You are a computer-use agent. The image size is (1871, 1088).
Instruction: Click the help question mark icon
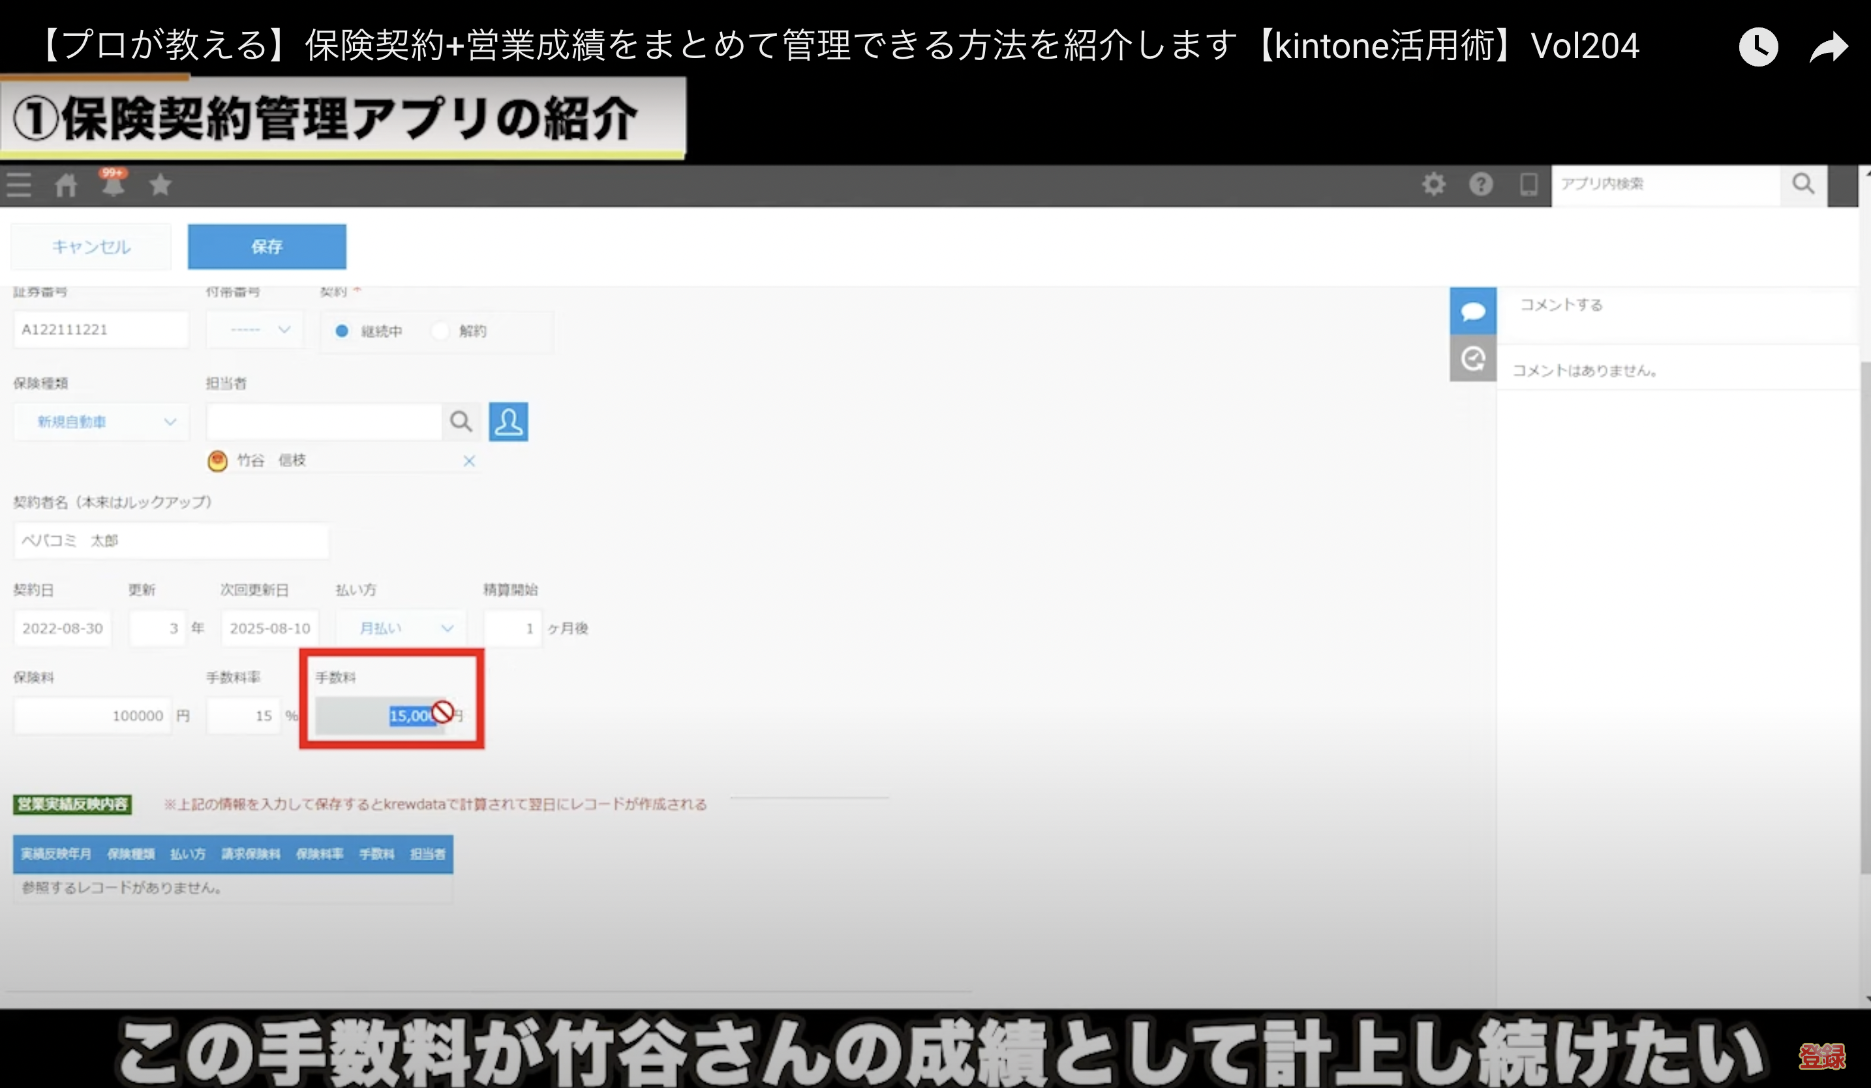pyautogui.click(x=1480, y=184)
